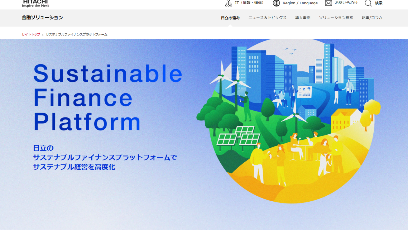Click the サステナブルファイナンスプラットフォーム breadcrumb text
Viewport: 408px width, 230px height.
[x=76, y=34]
